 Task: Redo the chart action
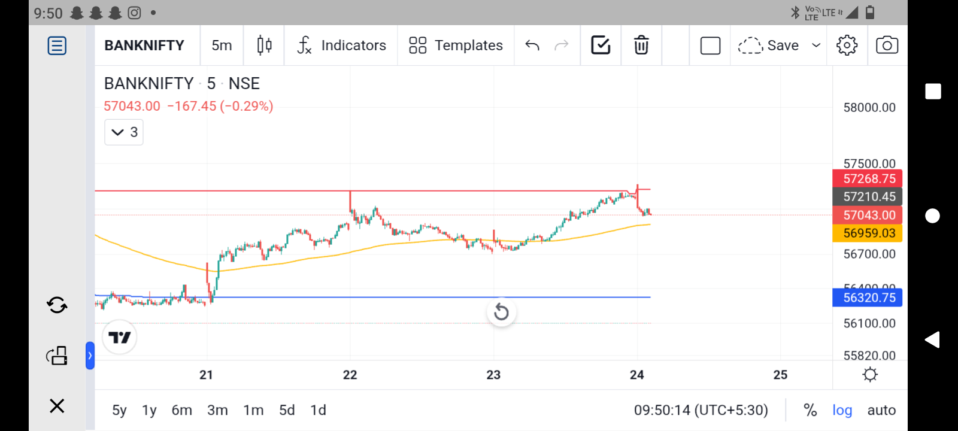click(x=562, y=45)
